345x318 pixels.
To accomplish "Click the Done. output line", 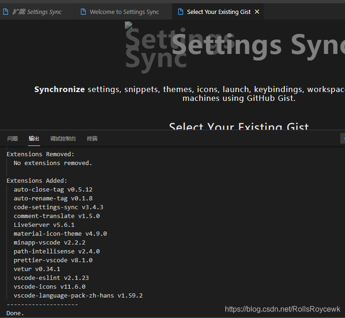I will (15, 313).
